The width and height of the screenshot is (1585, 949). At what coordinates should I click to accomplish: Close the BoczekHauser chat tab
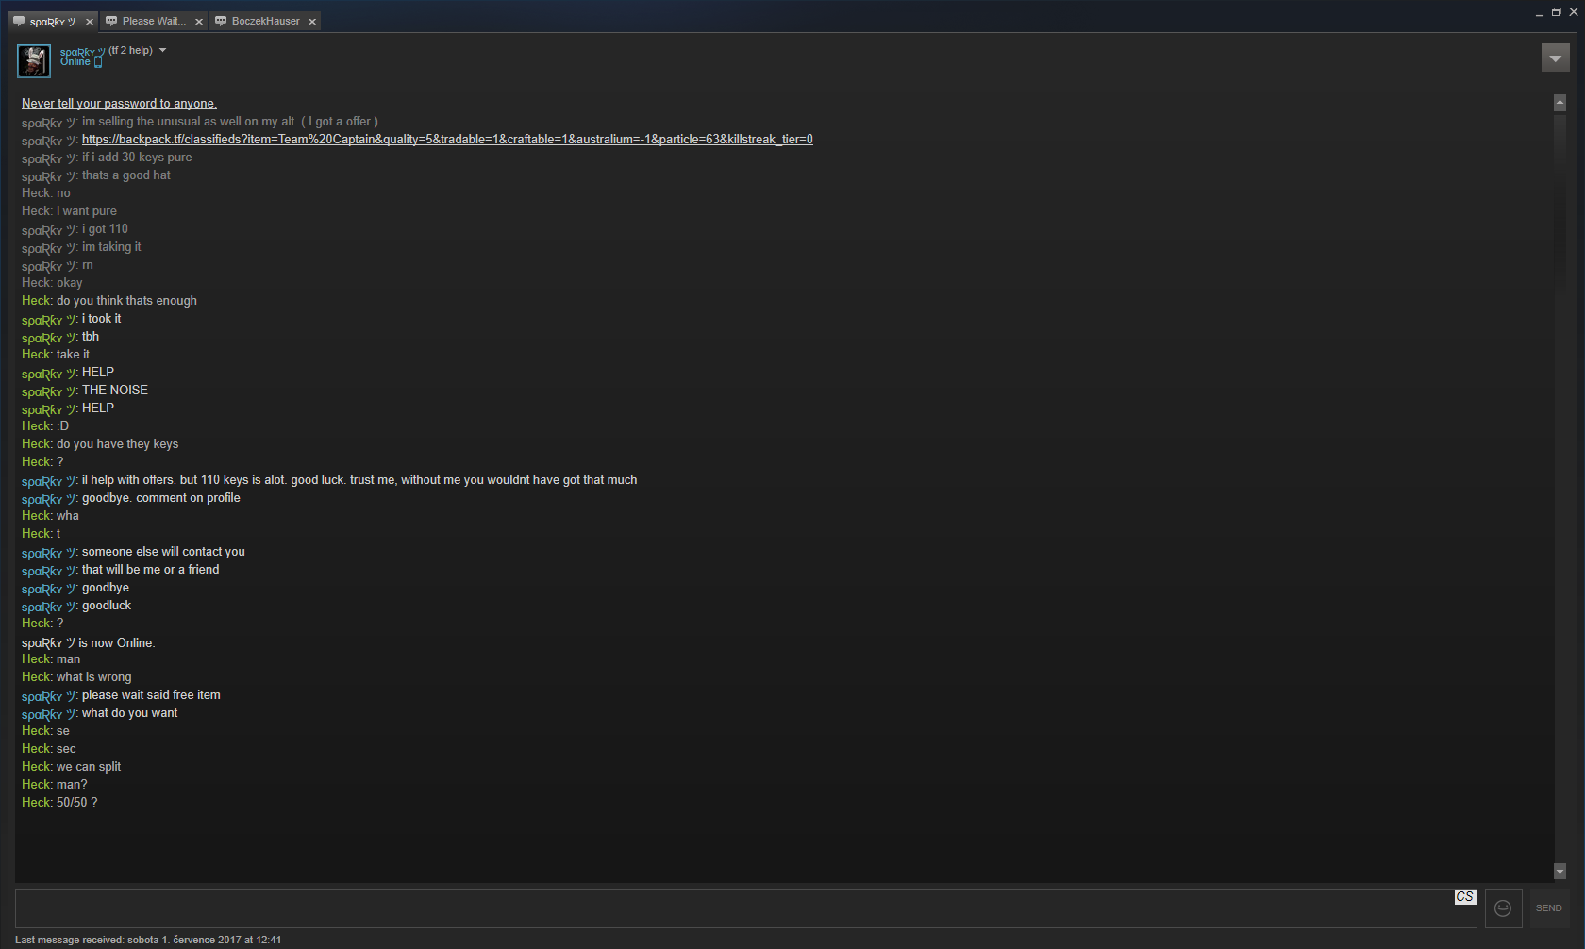tap(312, 22)
